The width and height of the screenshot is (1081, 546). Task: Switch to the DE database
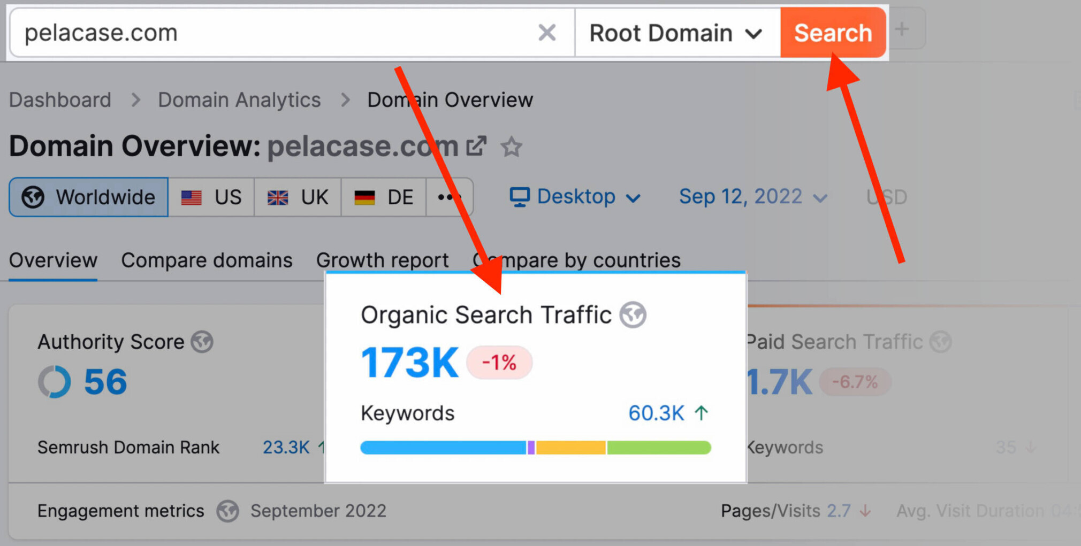click(x=384, y=197)
